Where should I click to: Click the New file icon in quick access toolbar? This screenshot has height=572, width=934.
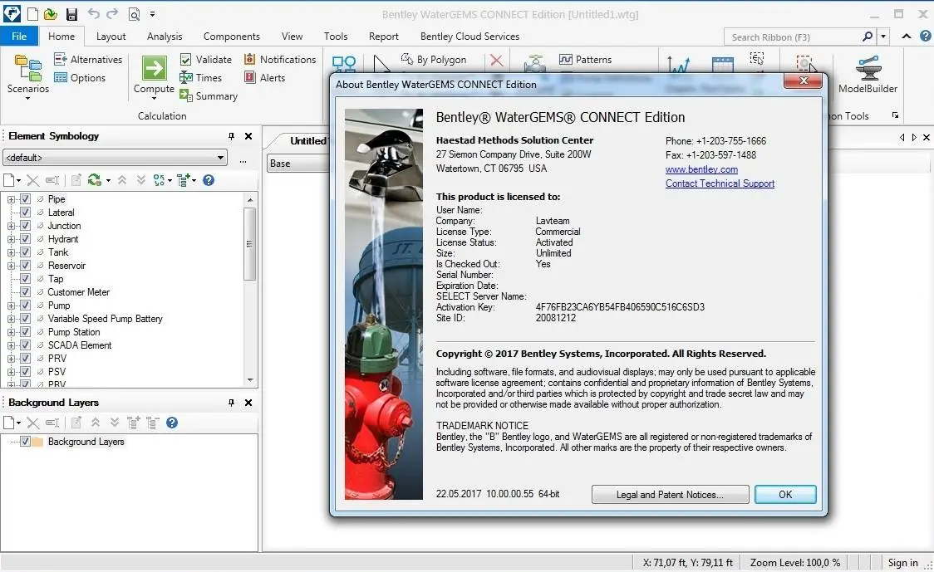point(32,13)
